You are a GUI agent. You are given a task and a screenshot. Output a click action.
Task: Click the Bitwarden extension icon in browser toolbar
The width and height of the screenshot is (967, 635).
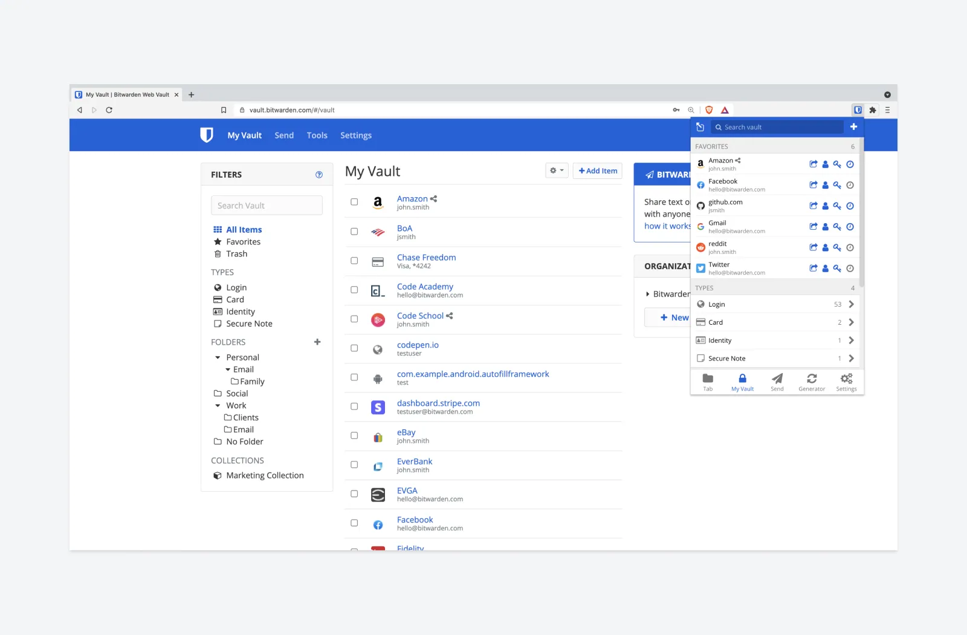point(858,110)
